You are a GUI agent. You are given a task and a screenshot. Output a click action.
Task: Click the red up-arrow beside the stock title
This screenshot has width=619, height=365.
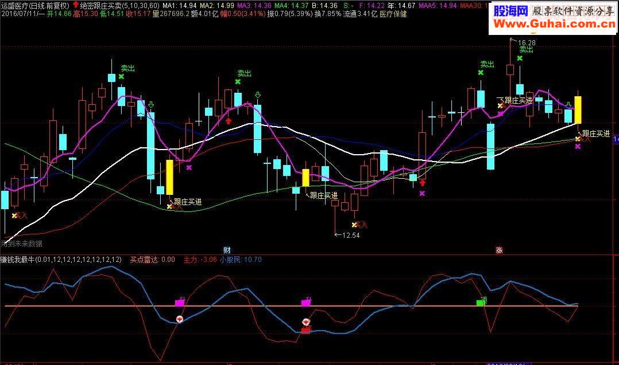75,5
